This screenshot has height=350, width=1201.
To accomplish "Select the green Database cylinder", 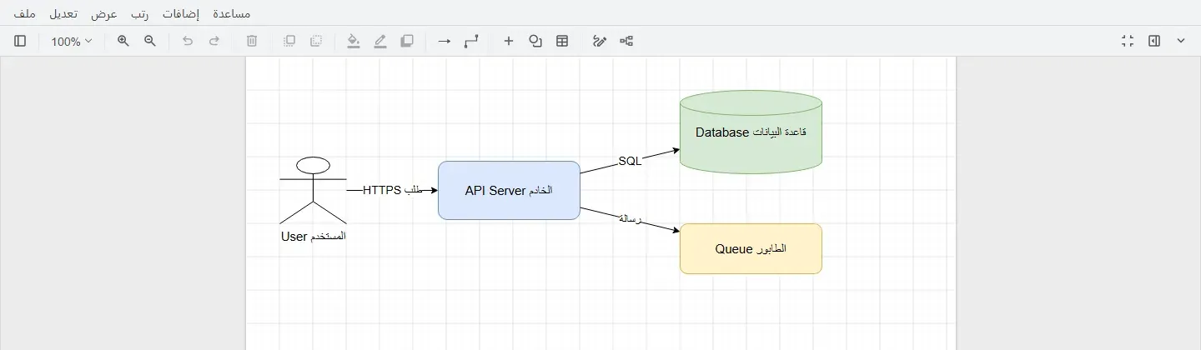I will 751,132.
